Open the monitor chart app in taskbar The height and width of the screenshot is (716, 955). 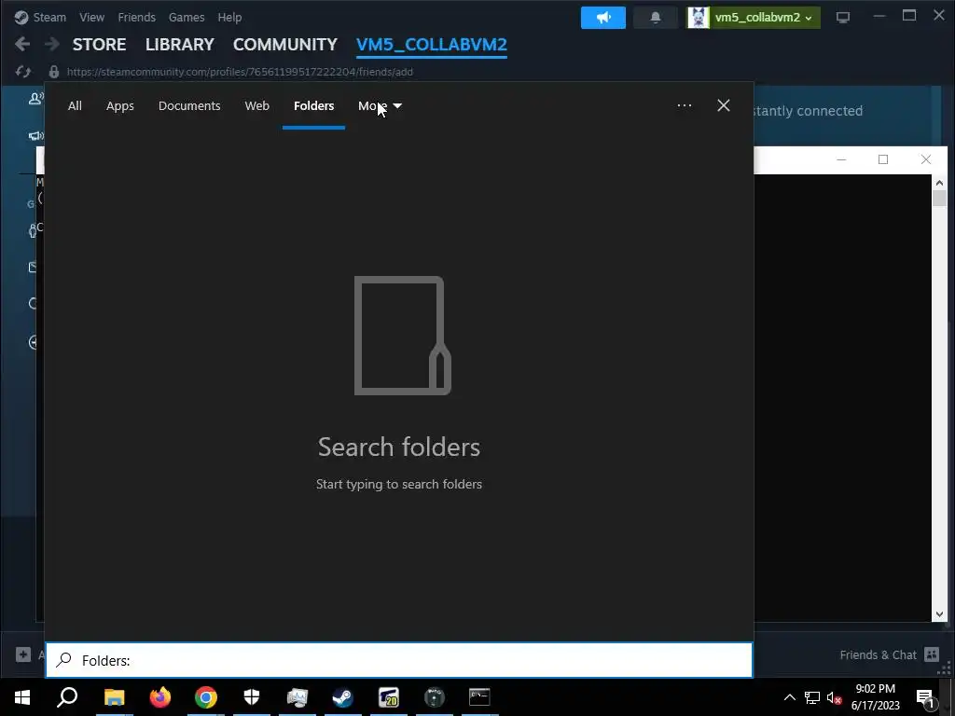point(298,697)
